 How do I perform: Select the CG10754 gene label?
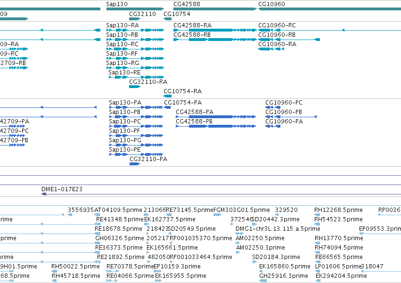point(177,14)
